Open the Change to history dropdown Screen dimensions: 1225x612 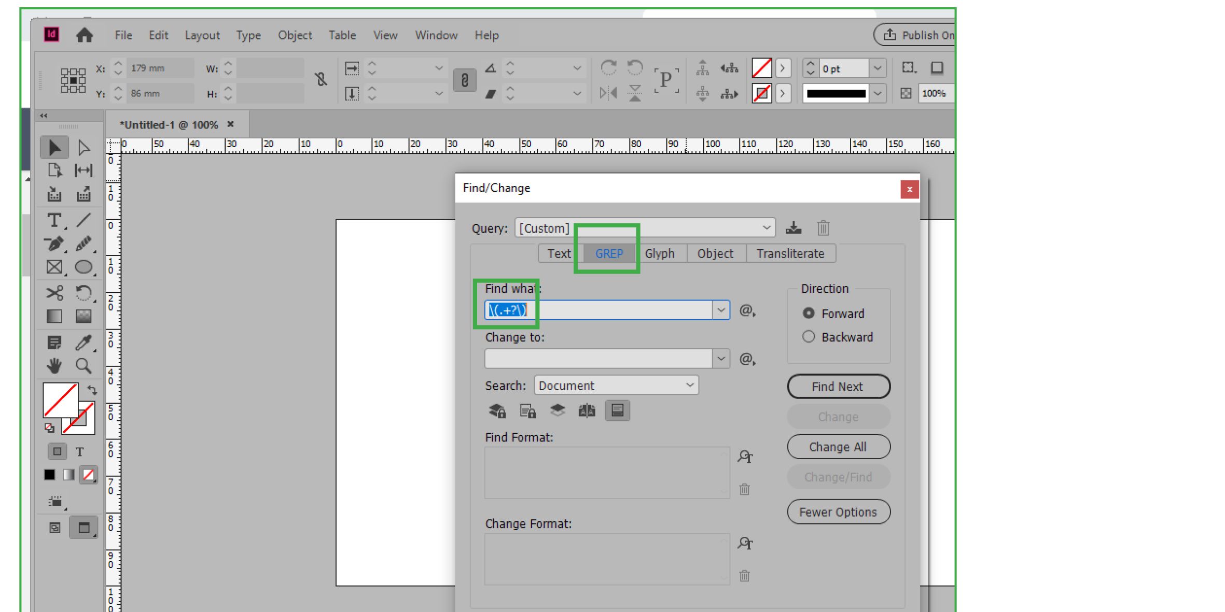click(x=720, y=359)
